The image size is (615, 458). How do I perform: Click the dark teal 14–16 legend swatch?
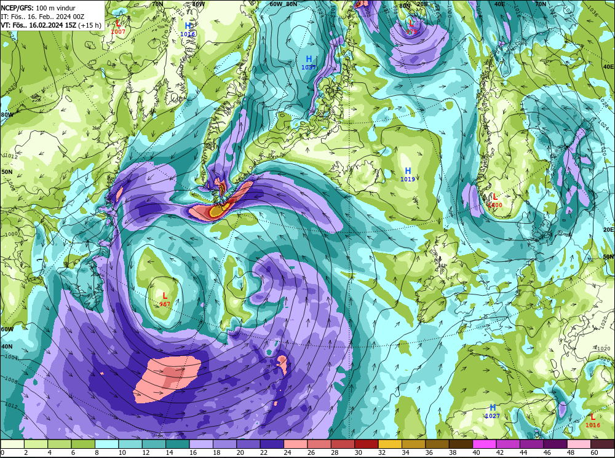(x=178, y=444)
